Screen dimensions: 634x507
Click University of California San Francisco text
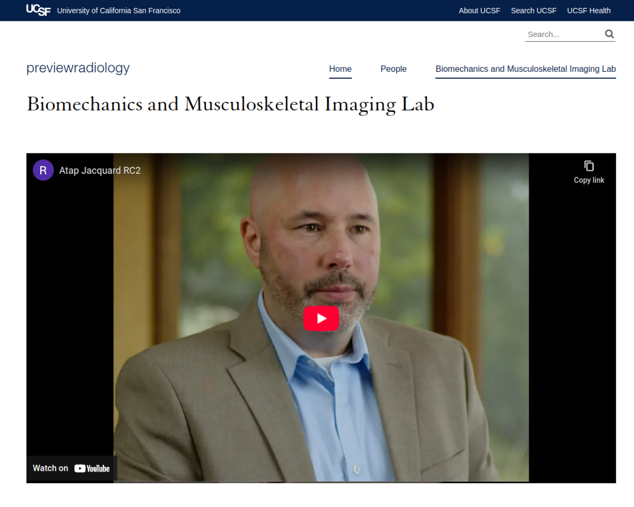tap(119, 10)
